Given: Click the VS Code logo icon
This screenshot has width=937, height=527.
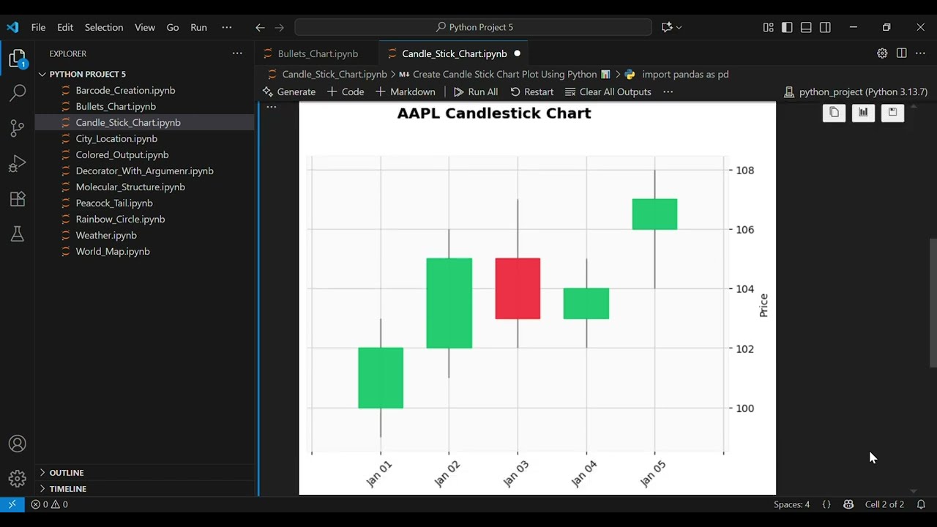Looking at the screenshot, I should tap(12, 27).
